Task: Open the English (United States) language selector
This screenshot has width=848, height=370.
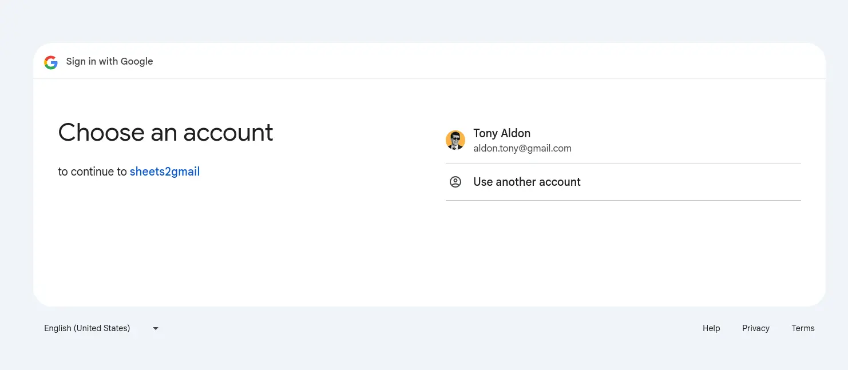Action: click(x=88, y=328)
